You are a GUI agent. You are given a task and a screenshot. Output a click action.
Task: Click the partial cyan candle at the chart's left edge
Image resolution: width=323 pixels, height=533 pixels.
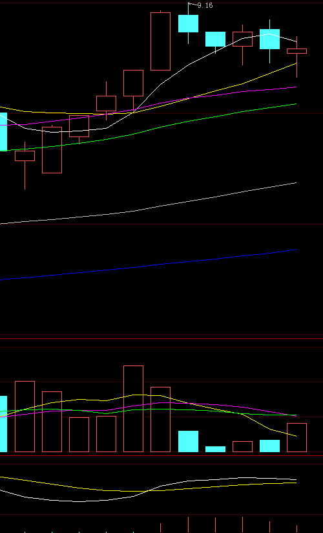tap(3, 132)
